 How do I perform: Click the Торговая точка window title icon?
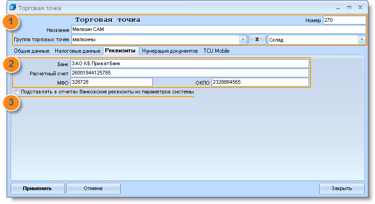(13, 8)
